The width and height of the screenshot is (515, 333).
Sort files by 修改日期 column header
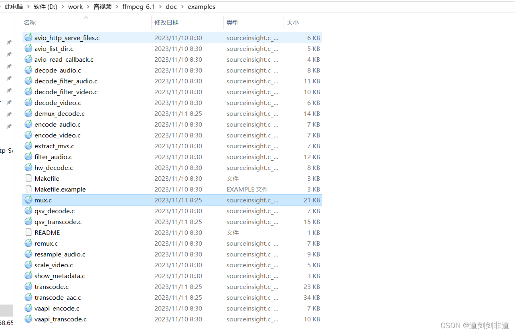166,23
